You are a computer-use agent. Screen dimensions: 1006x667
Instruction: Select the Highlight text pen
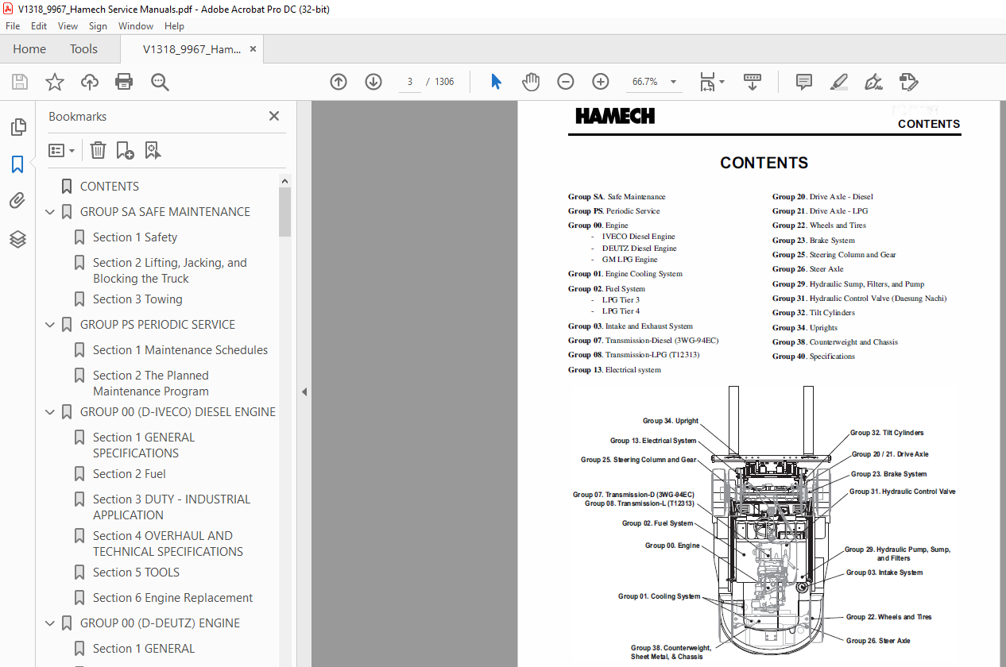coord(838,82)
